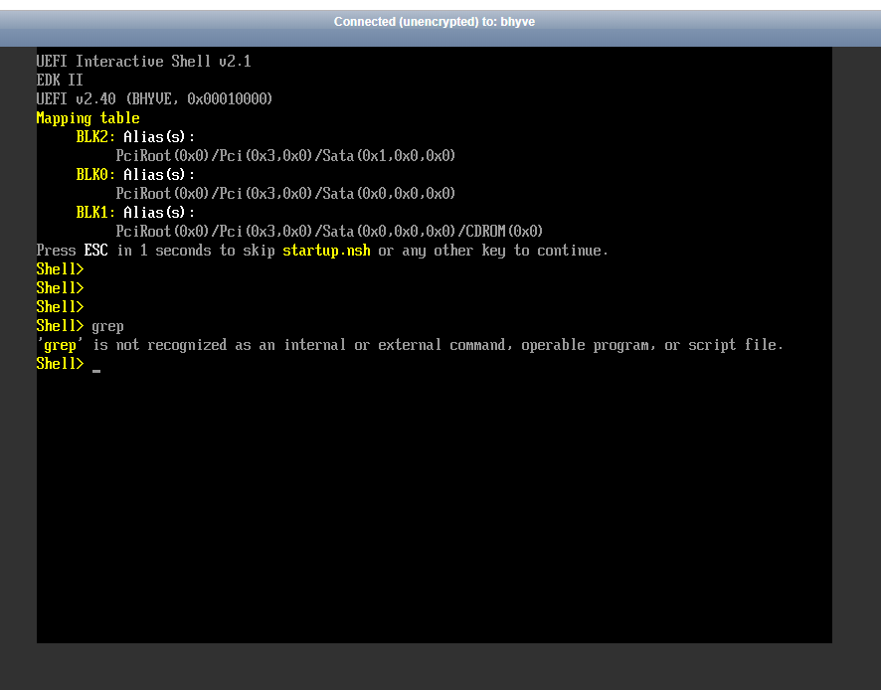Click the device path ending in /CDROM(0x0)
881x690 pixels.
point(329,232)
